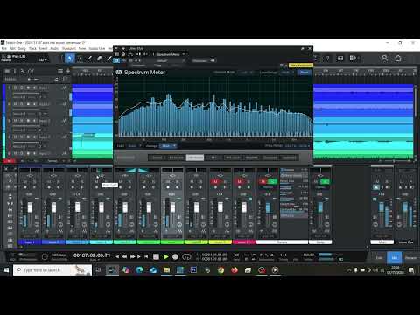The height and width of the screenshot is (315, 420).
Task: Record-arm track 1 in track list
Action: pos(28,87)
